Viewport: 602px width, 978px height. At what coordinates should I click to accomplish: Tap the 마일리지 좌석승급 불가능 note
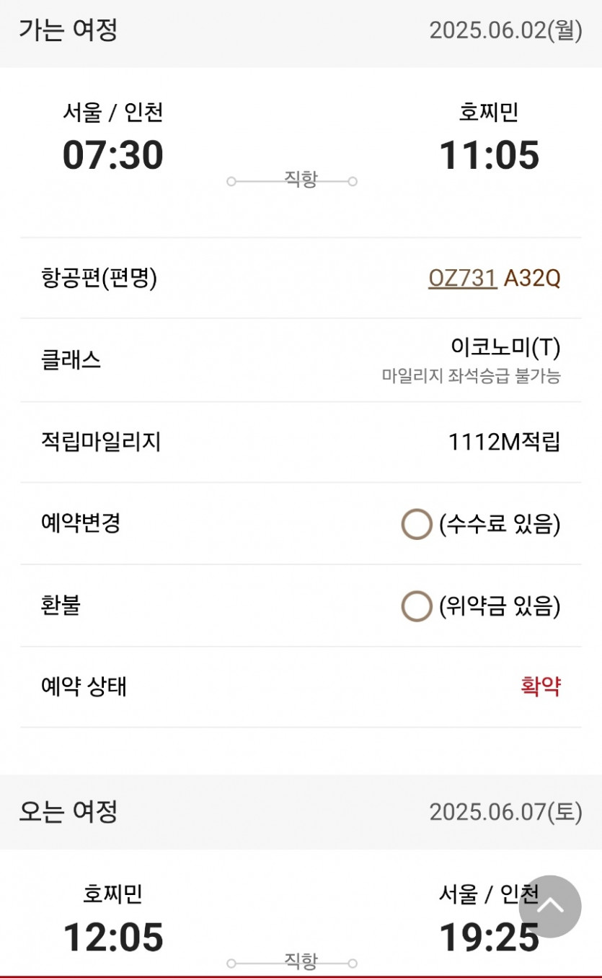[471, 376]
